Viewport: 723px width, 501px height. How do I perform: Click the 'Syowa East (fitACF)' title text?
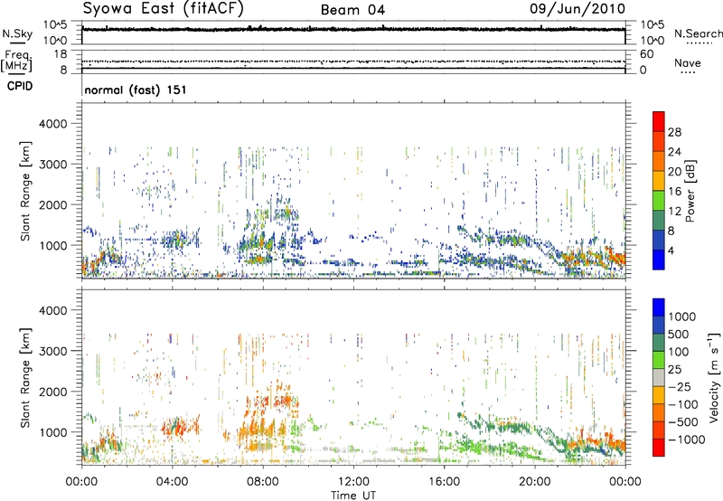click(163, 9)
